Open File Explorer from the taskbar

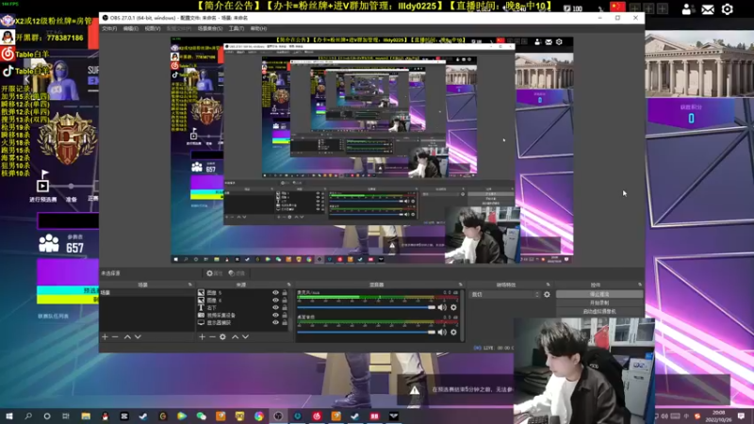point(86,416)
